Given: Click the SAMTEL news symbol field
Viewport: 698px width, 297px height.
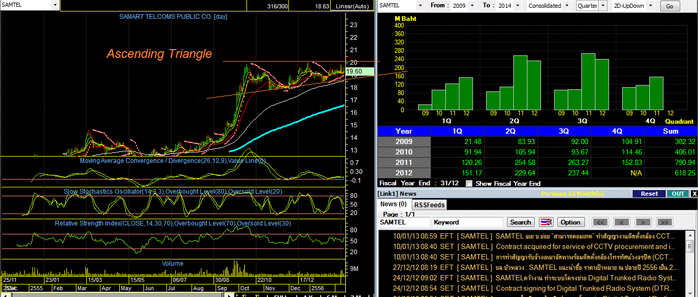Looking at the screenshot, I should (x=404, y=222).
